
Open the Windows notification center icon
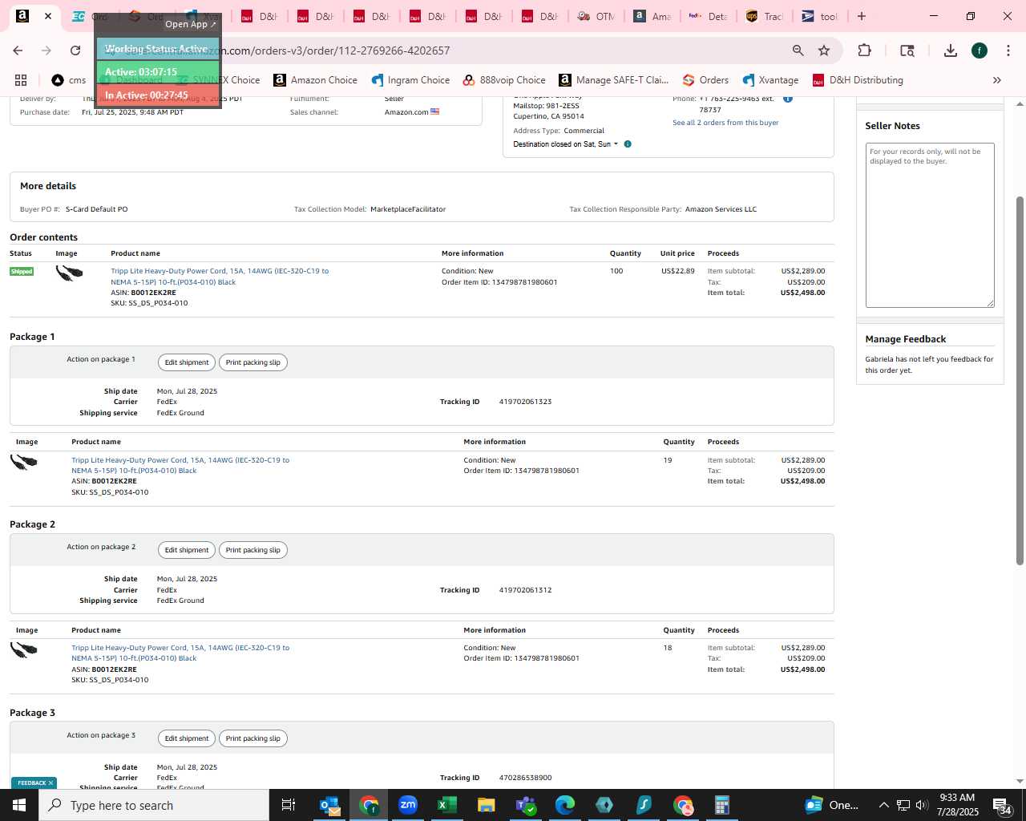coord(1002,805)
